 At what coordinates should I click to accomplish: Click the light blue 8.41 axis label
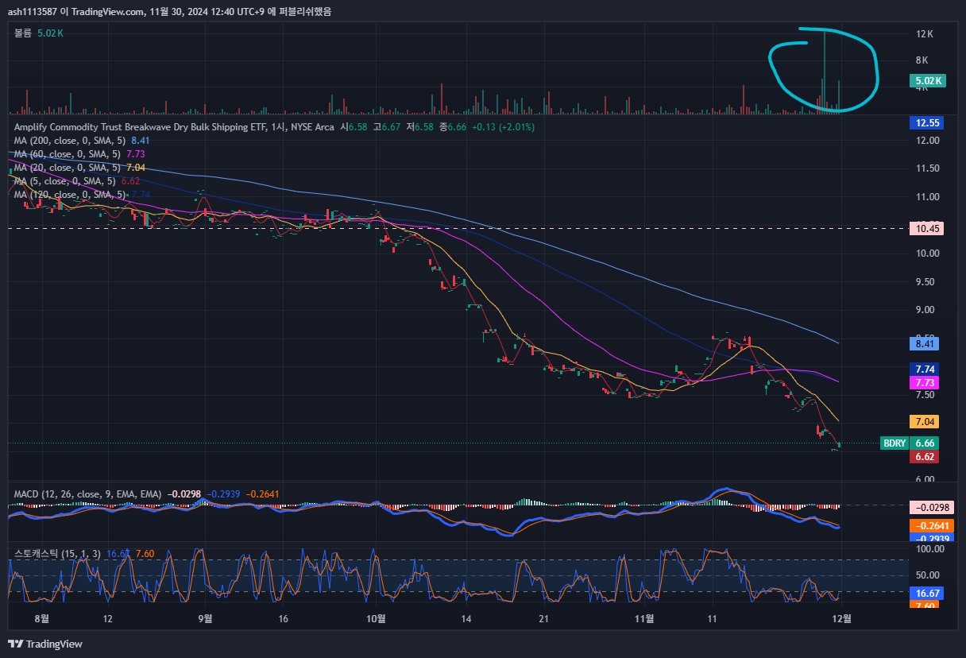coord(925,344)
